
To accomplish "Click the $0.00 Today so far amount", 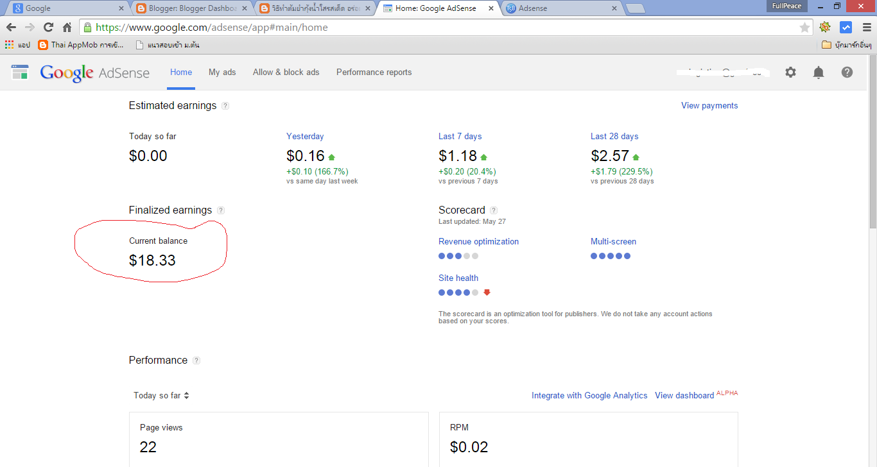I will (148, 156).
